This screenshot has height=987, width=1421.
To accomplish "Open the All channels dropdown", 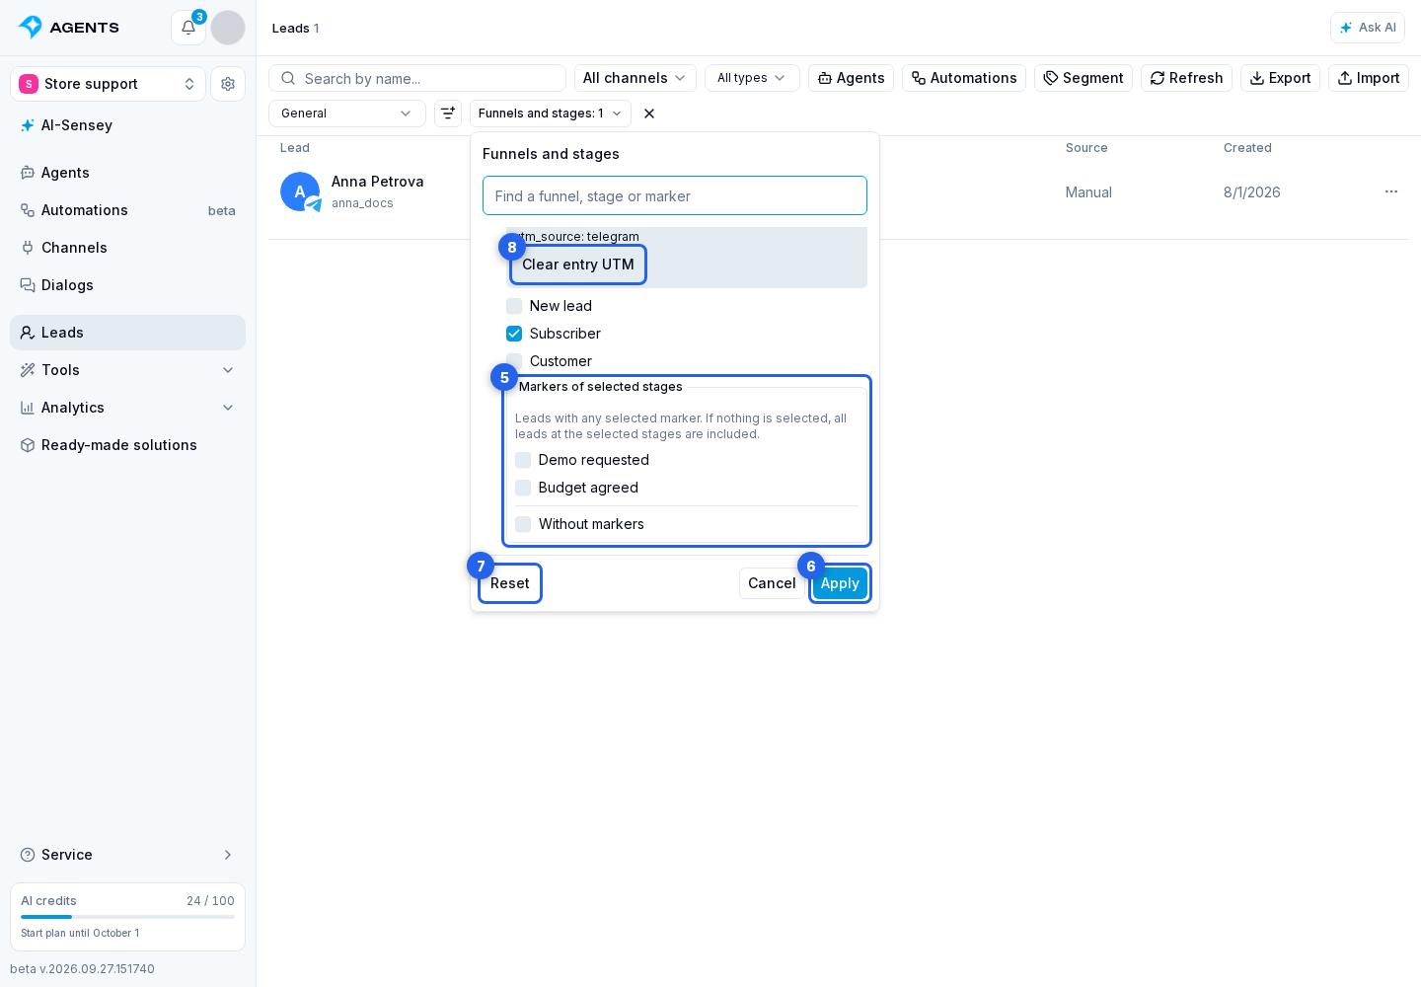I will (636, 78).
